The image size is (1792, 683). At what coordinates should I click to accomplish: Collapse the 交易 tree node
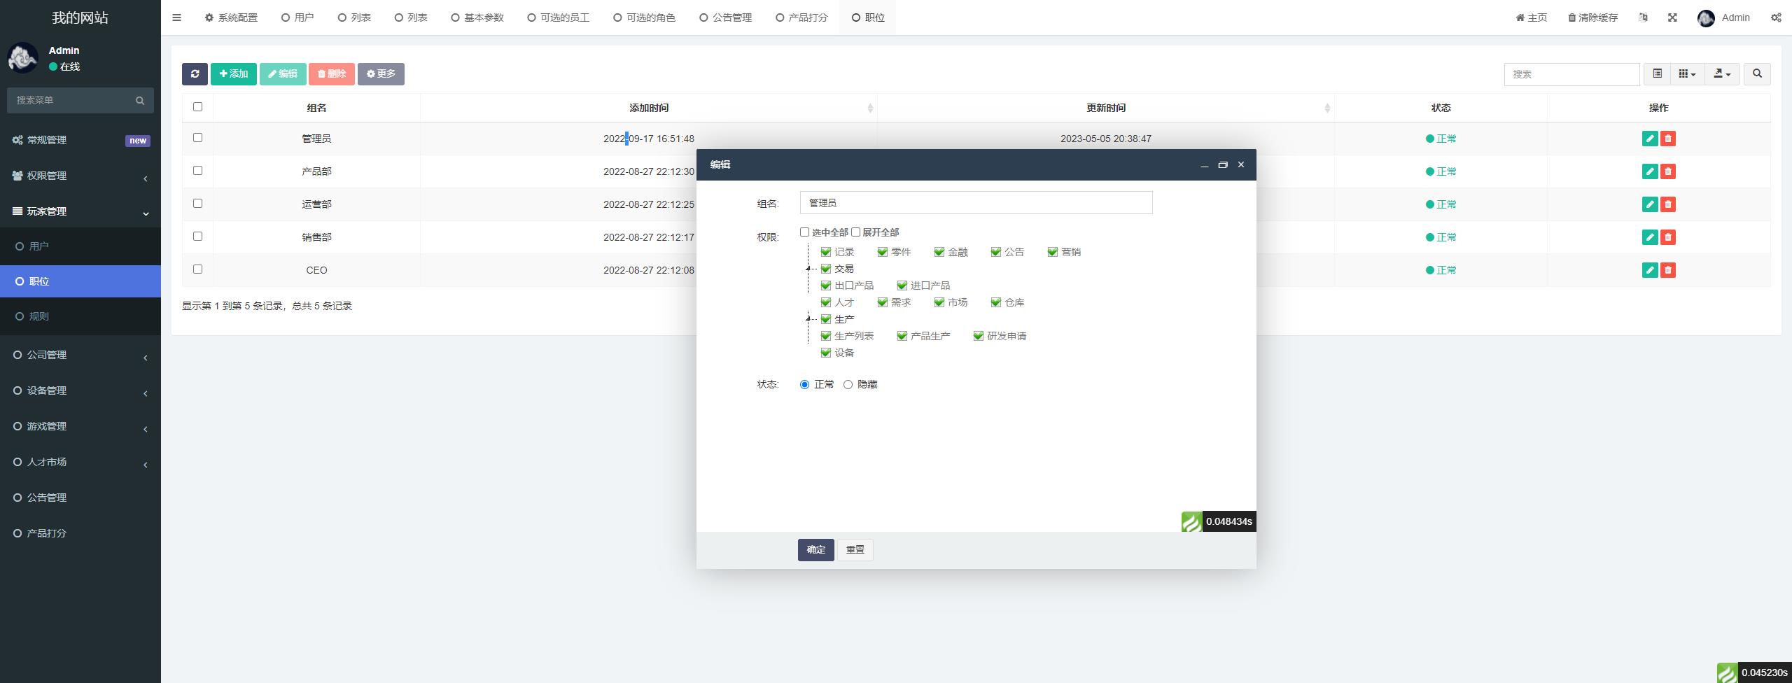point(808,269)
